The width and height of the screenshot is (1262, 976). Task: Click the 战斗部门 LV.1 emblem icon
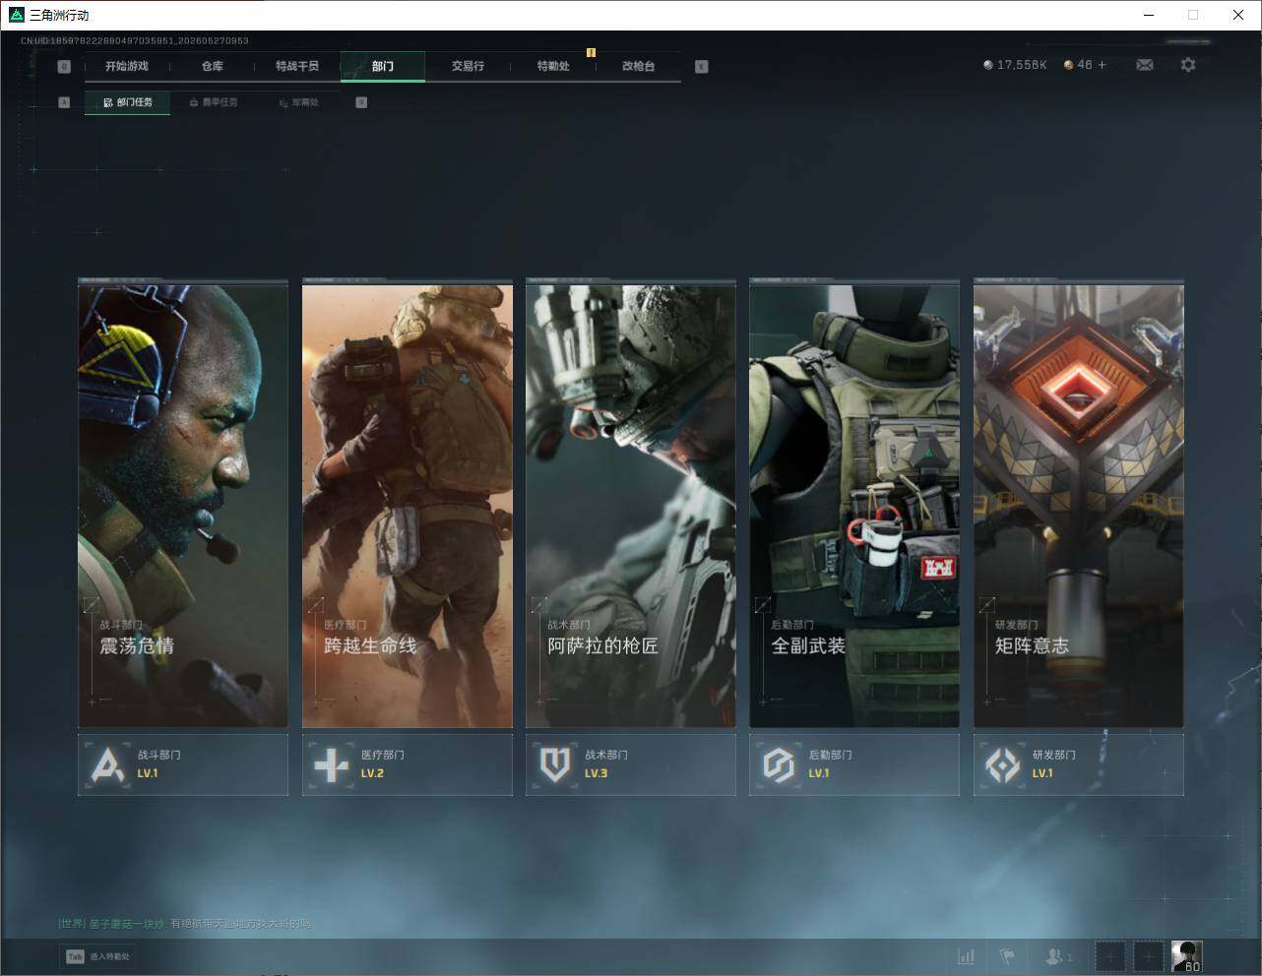(107, 764)
